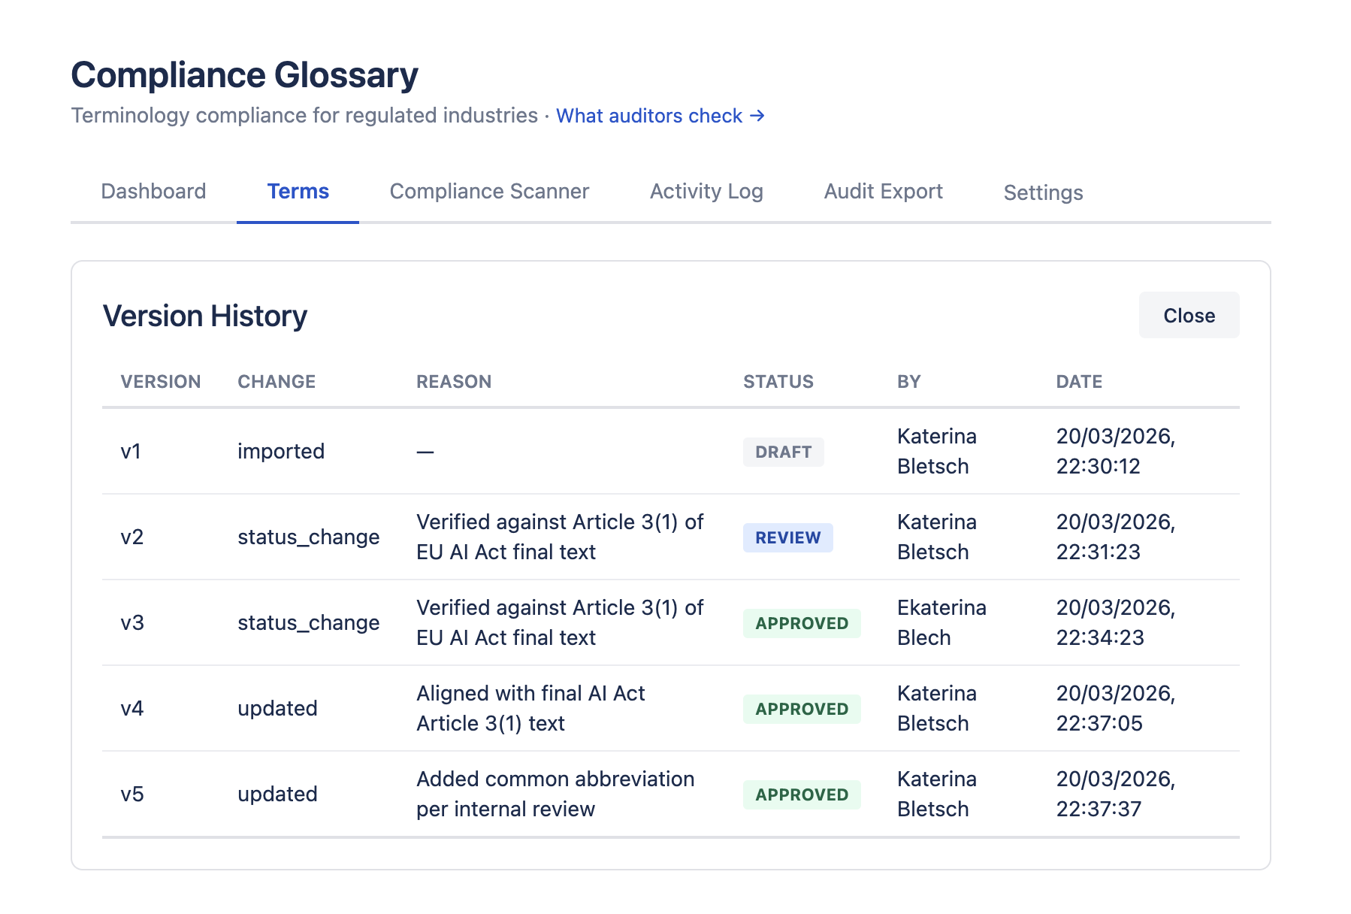Click the VERSION column header

click(x=161, y=382)
